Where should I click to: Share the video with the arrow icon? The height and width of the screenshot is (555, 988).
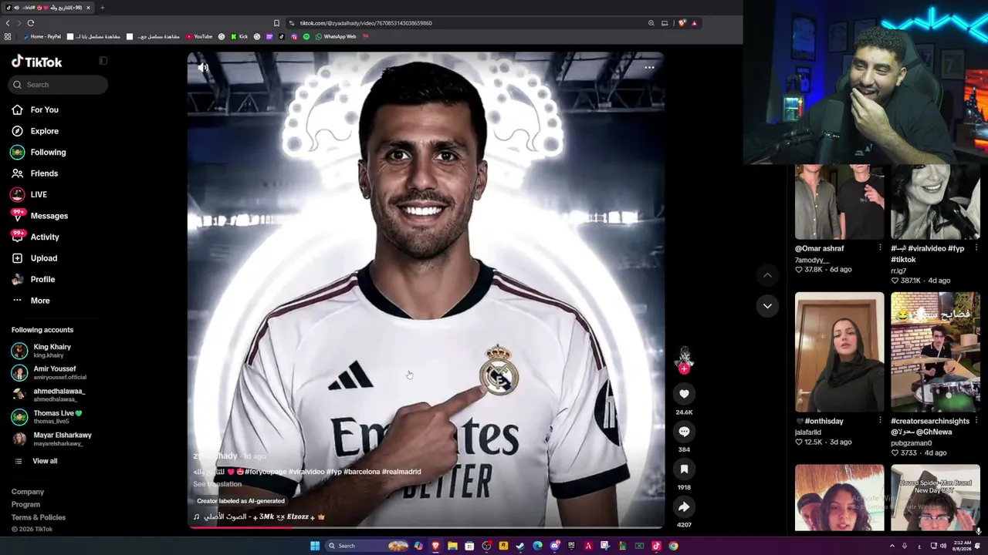[684, 507]
